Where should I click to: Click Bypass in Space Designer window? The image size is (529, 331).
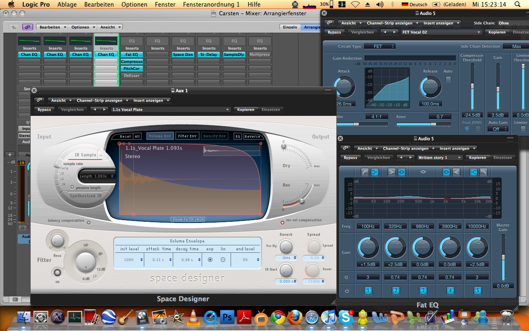[x=44, y=110]
